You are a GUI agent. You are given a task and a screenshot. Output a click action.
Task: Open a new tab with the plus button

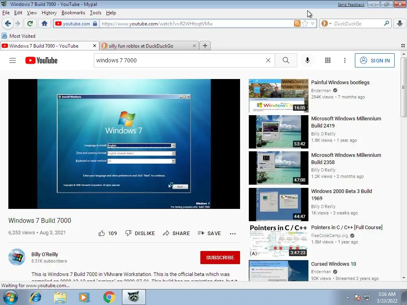(x=205, y=46)
